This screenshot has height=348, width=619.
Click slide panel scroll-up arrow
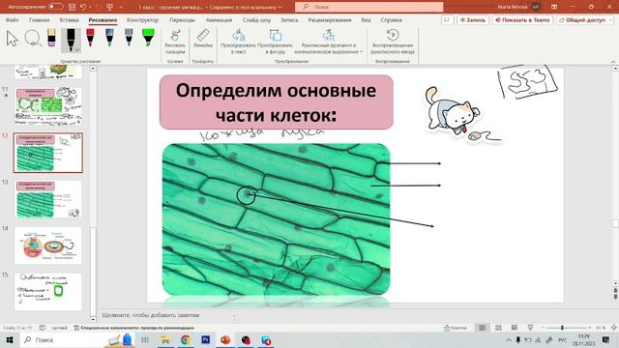click(93, 69)
